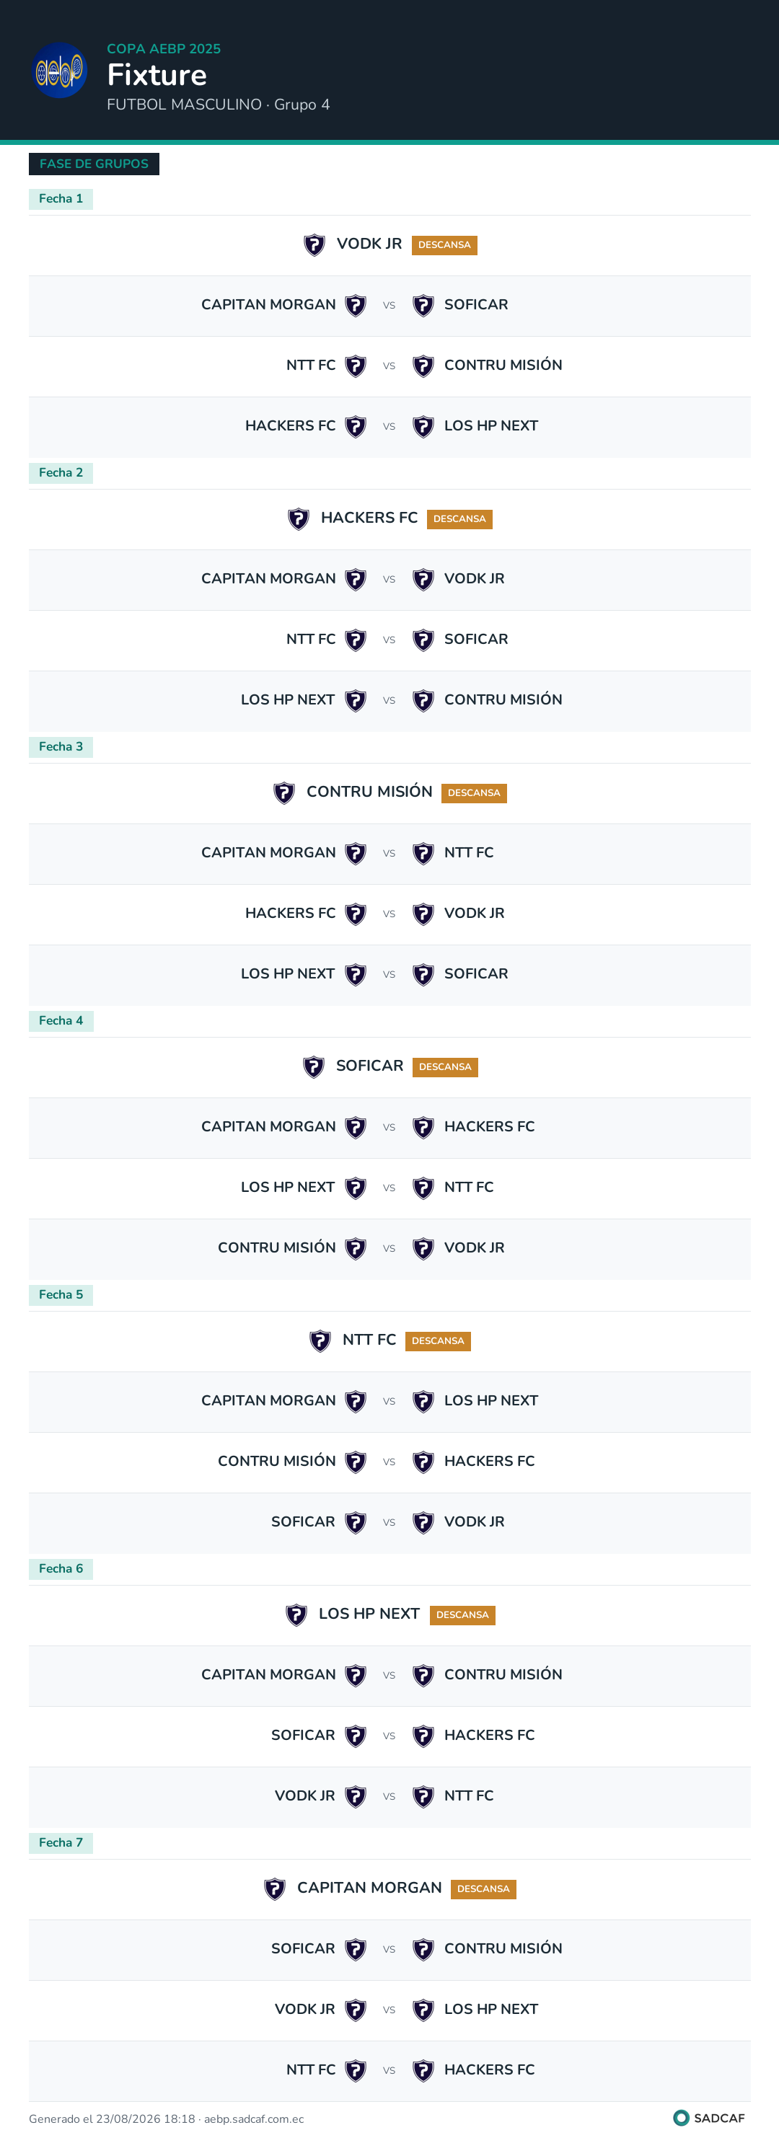
Task: Click the AEBP logo in the header
Action: click(x=59, y=71)
